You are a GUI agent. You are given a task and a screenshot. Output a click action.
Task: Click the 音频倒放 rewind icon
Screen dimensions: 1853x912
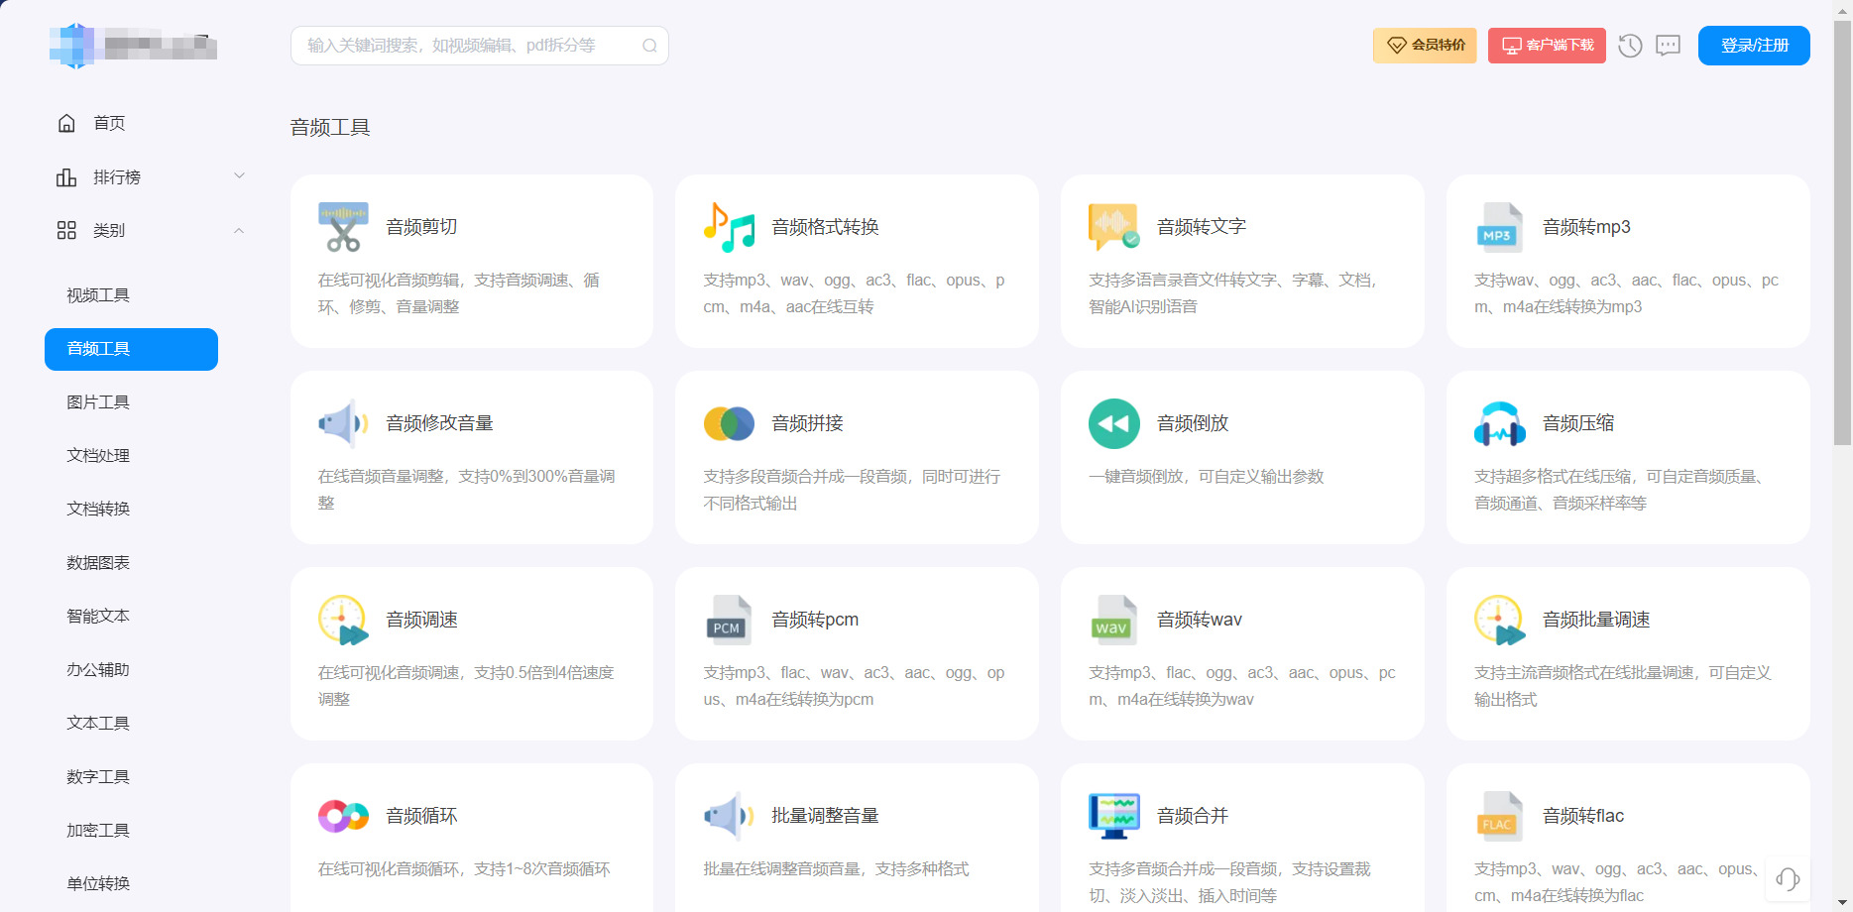point(1114,423)
